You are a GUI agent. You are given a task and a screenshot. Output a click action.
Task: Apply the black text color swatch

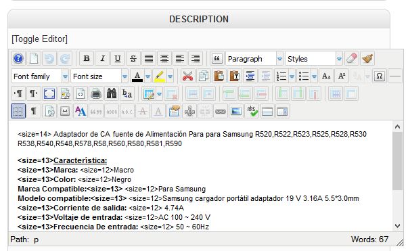pos(137,76)
